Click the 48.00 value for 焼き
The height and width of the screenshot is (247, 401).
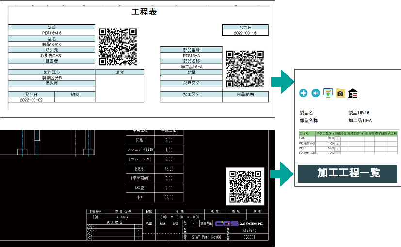coord(169,169)
